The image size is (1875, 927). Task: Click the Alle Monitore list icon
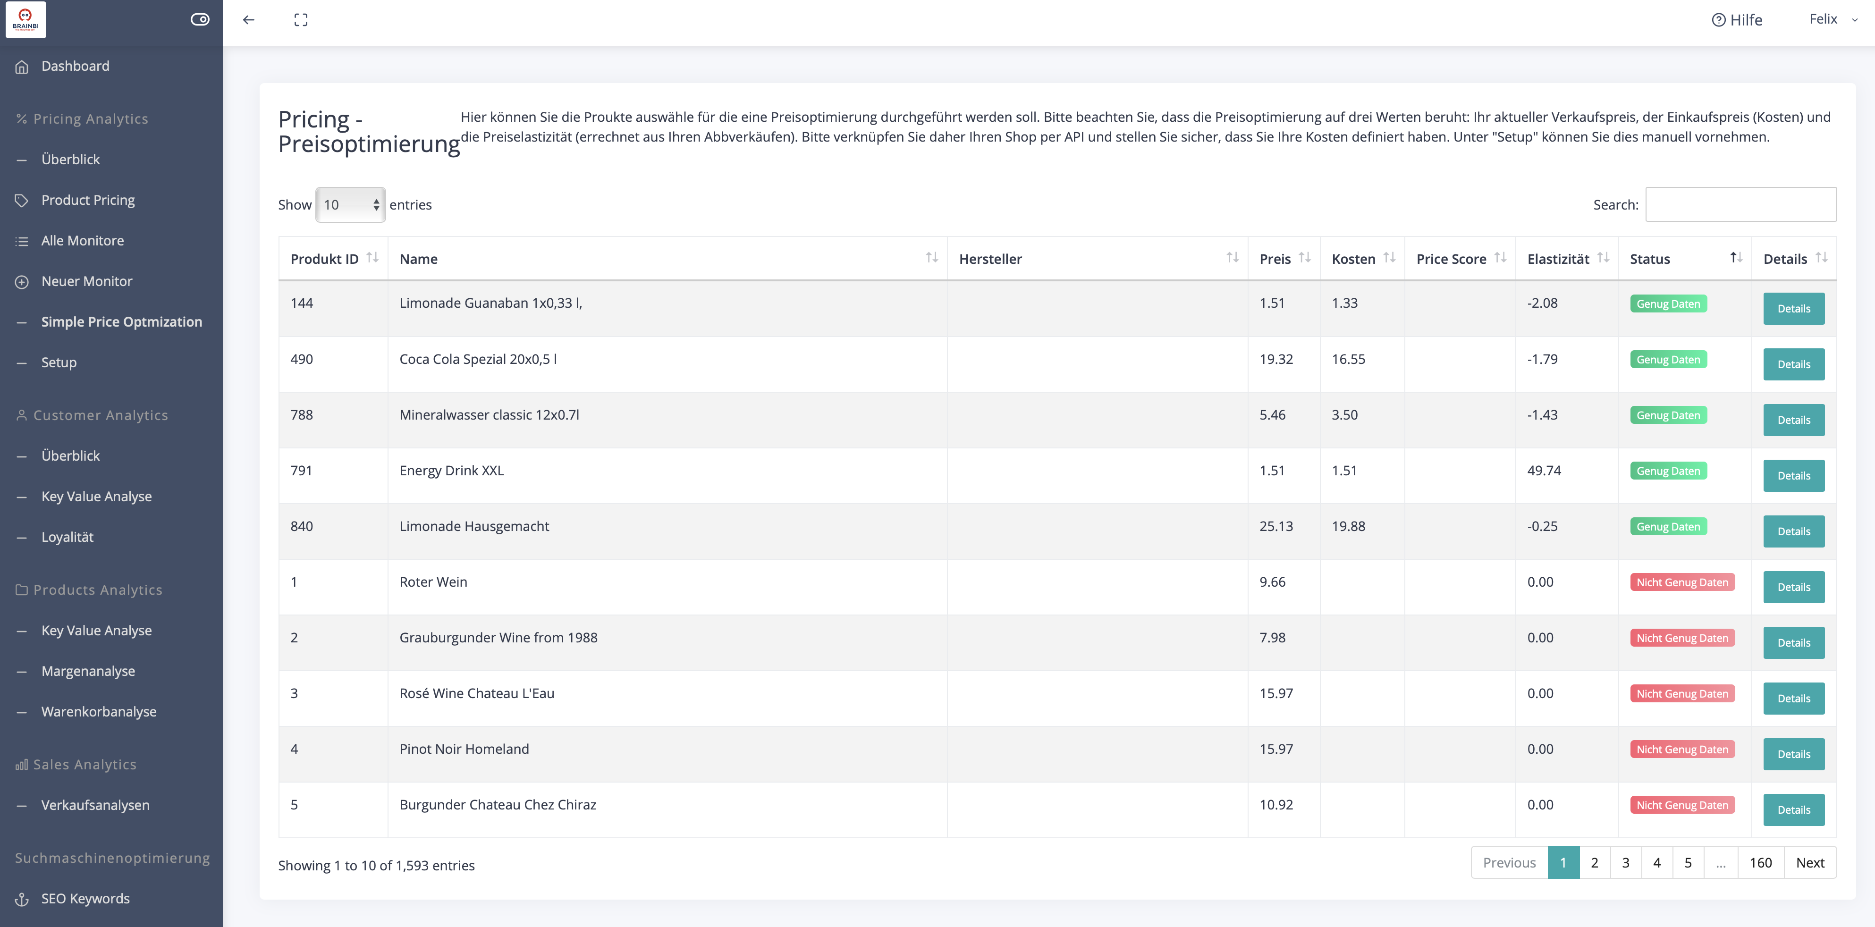click(22, 241)
